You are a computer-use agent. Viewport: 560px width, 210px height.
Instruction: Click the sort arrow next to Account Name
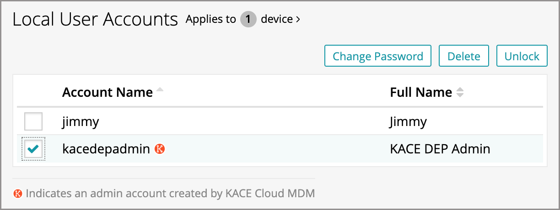click(160, 91)
